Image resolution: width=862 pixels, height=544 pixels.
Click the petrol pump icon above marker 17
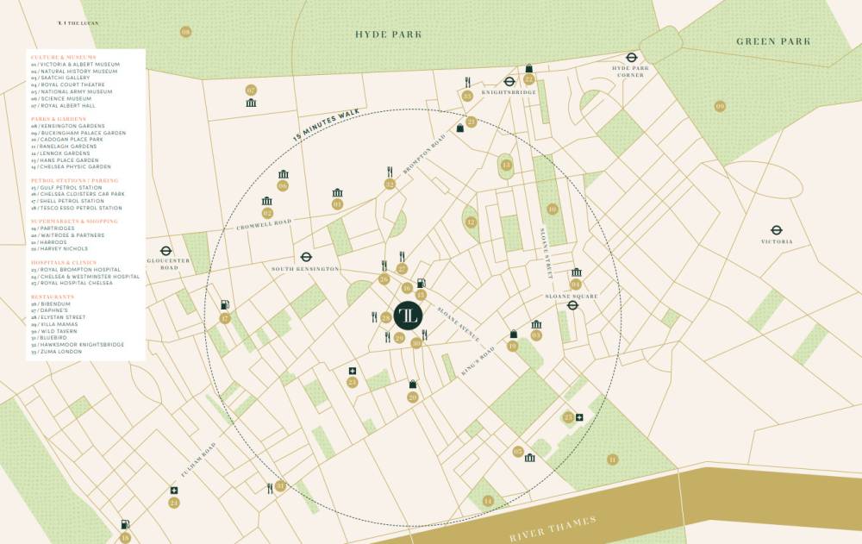pos(225,304)
